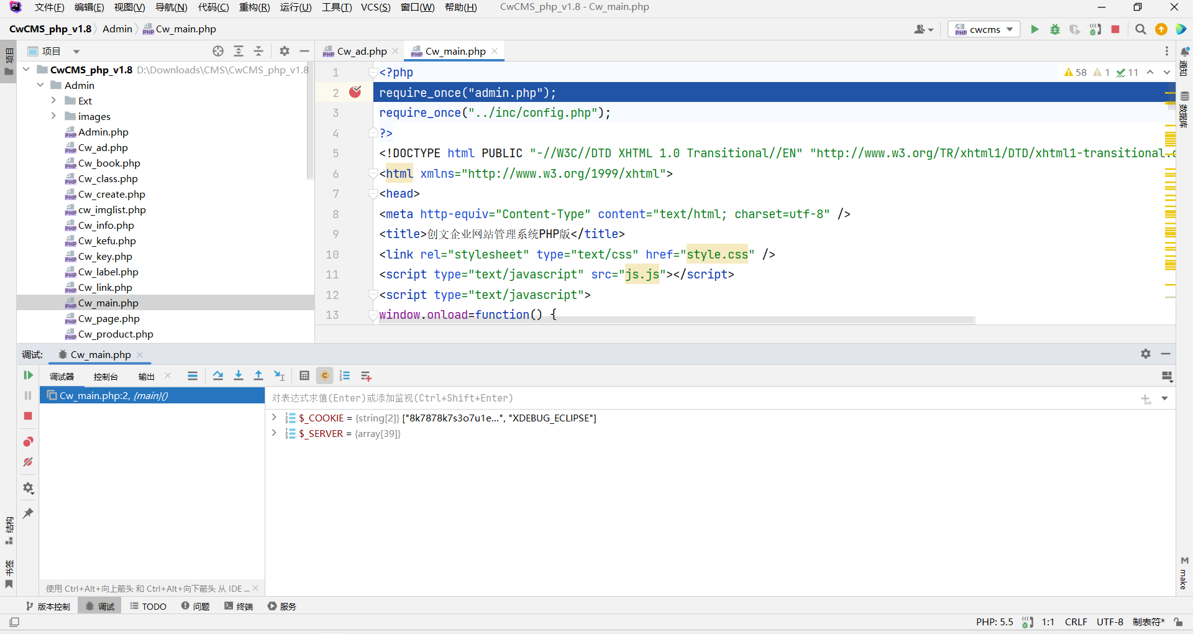Toggle the breakpoint on line 2
Screen dimensions: 1193x634
pos(355,93)
